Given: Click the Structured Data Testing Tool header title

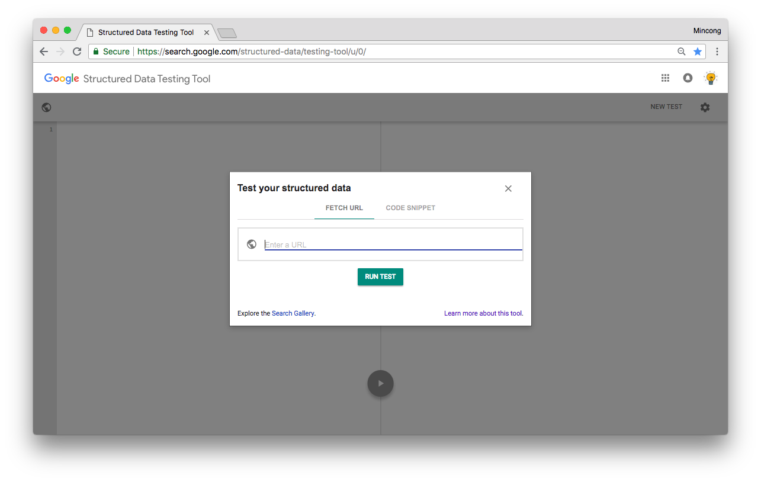Looking at the screenshot, I should [147, 79].
